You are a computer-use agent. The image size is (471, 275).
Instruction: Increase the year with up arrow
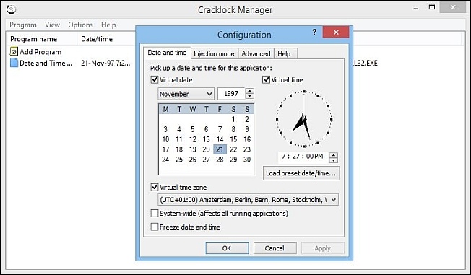[x=250, y=91]
